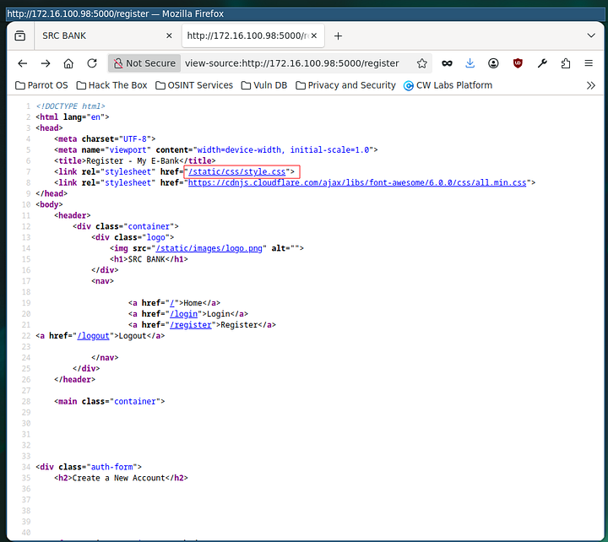This screenshot has width=608, height=542.
Task: Close the SRC BANK tab
Action: [x=169, y=35]
